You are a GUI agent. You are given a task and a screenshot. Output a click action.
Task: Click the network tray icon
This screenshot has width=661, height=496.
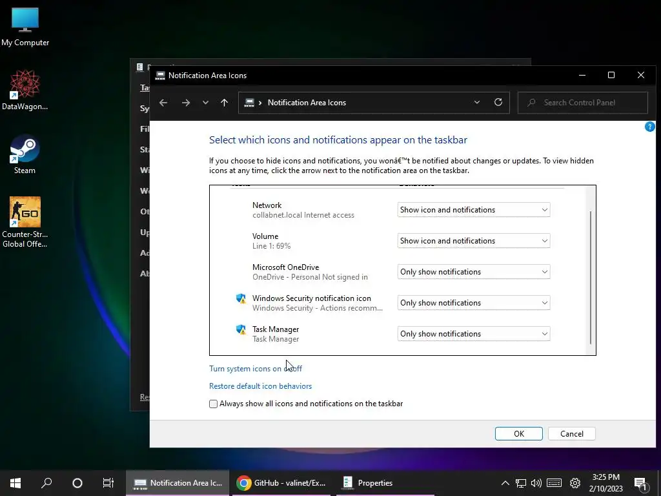[x=521, y=483]
